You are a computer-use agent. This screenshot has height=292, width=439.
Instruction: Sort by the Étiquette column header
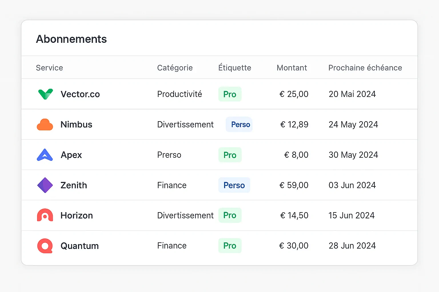[x=235, y=68]
